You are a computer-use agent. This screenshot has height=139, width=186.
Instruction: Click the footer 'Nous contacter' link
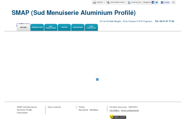click(54, 107)
